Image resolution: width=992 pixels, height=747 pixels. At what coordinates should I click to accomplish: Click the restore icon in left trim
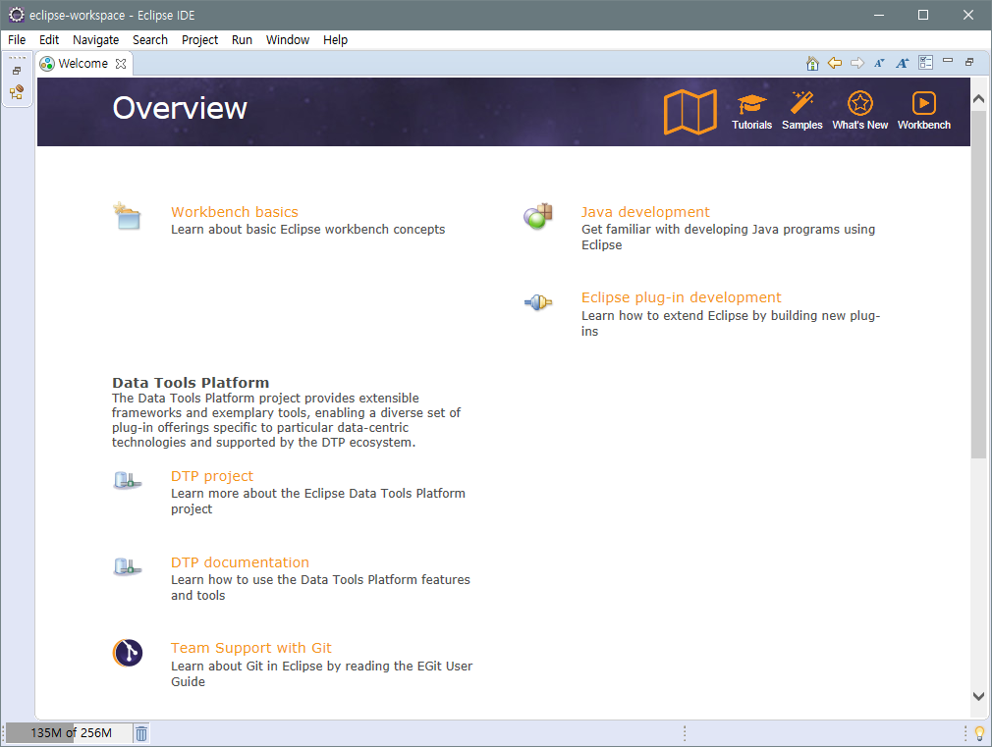[x=17, y=71]
